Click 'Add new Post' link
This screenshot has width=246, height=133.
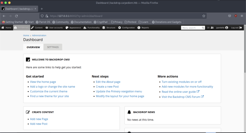(x=39, y=124)
